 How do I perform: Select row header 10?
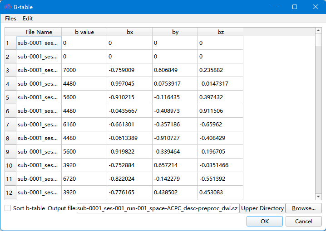click(10, 165)
